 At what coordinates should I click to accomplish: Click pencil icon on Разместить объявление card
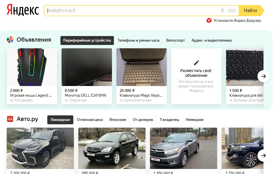click(x=196, y=63)
